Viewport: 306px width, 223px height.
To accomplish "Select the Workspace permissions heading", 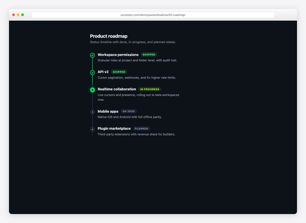I will pyautogui.click(x=118, y=55).
